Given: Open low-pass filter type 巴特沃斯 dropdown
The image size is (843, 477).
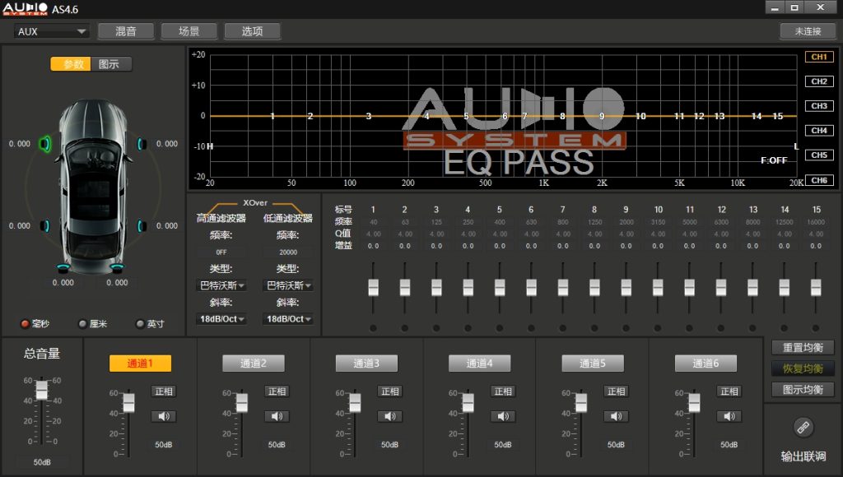Looking at the screenshot, I should pos(288,285).
